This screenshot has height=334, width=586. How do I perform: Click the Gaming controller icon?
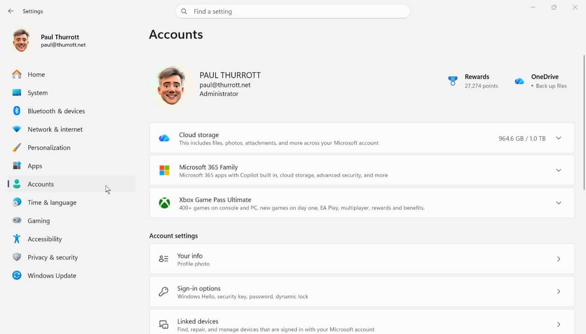pyautogui.click(x=17, y=220)
